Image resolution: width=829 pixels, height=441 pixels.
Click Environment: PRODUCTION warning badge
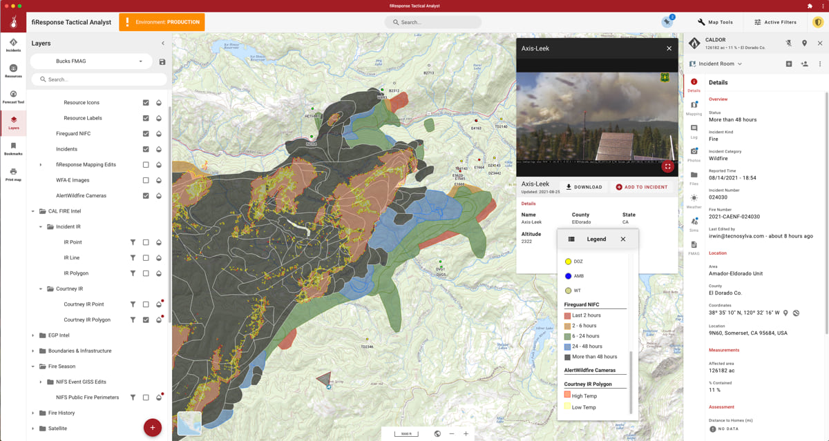pos(162,22)
